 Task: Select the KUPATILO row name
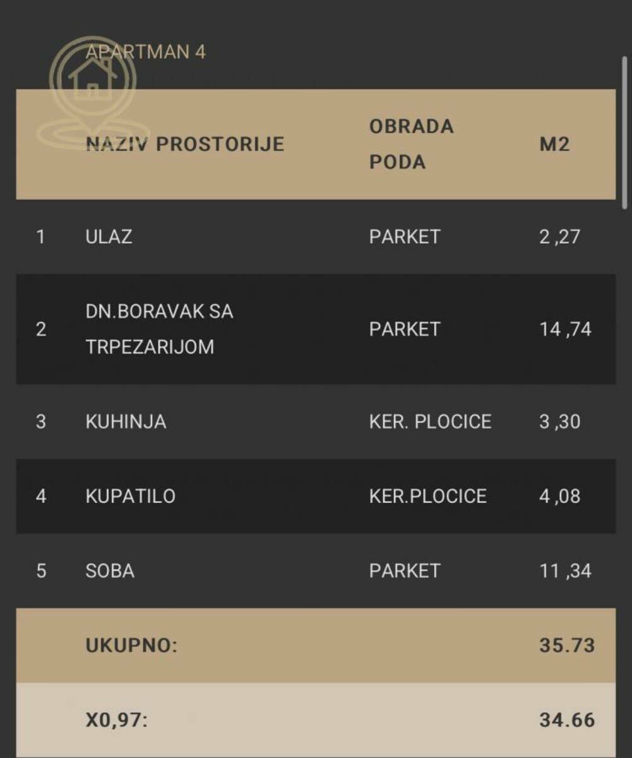click(130, 496)
